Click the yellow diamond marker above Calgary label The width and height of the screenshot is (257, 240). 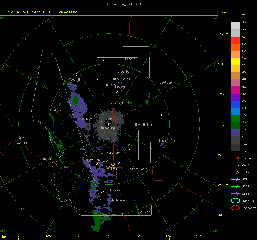113,164
